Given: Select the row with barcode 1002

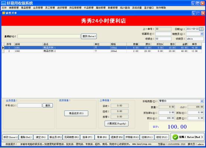Looking at the screenshot, I should [x=103, y=51].
